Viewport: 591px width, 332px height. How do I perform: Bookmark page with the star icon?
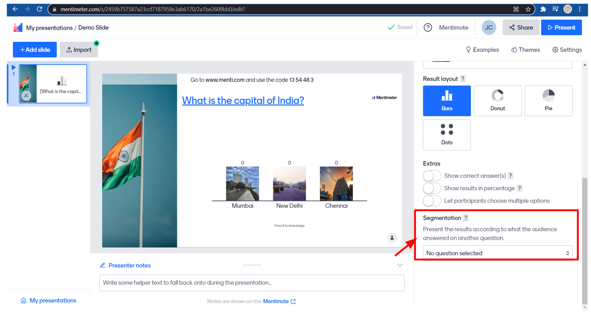click(x=528, y=9)
